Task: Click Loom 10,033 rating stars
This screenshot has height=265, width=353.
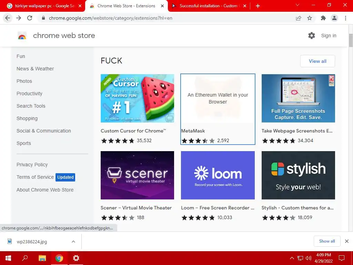Action: click(198, 217)
